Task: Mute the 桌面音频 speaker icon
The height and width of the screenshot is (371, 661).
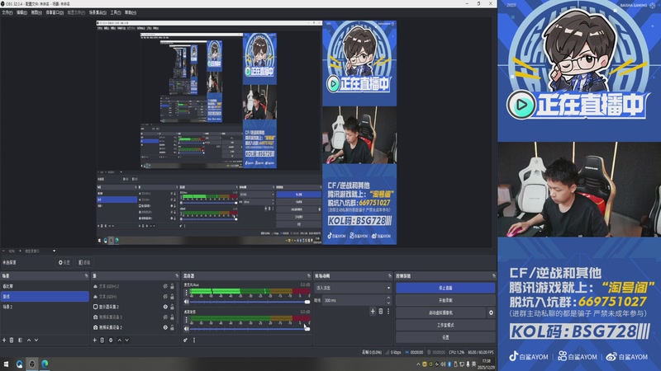Action: coord(187,328)
